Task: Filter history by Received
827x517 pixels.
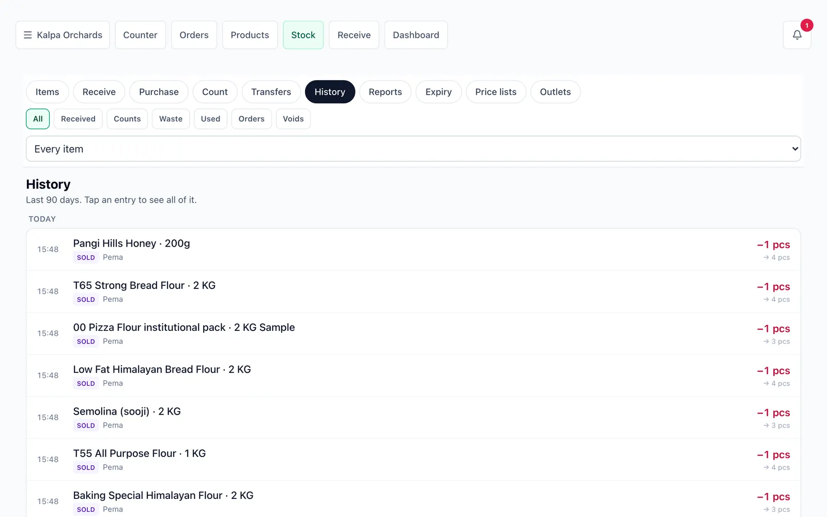Action: click(x=78, y=118)
